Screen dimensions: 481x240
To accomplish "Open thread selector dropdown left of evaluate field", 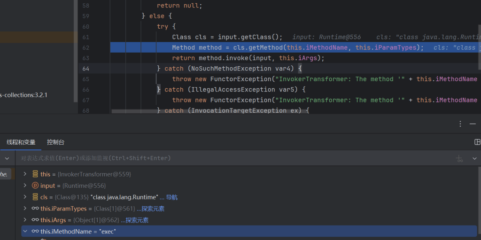I will pos(7,159).
